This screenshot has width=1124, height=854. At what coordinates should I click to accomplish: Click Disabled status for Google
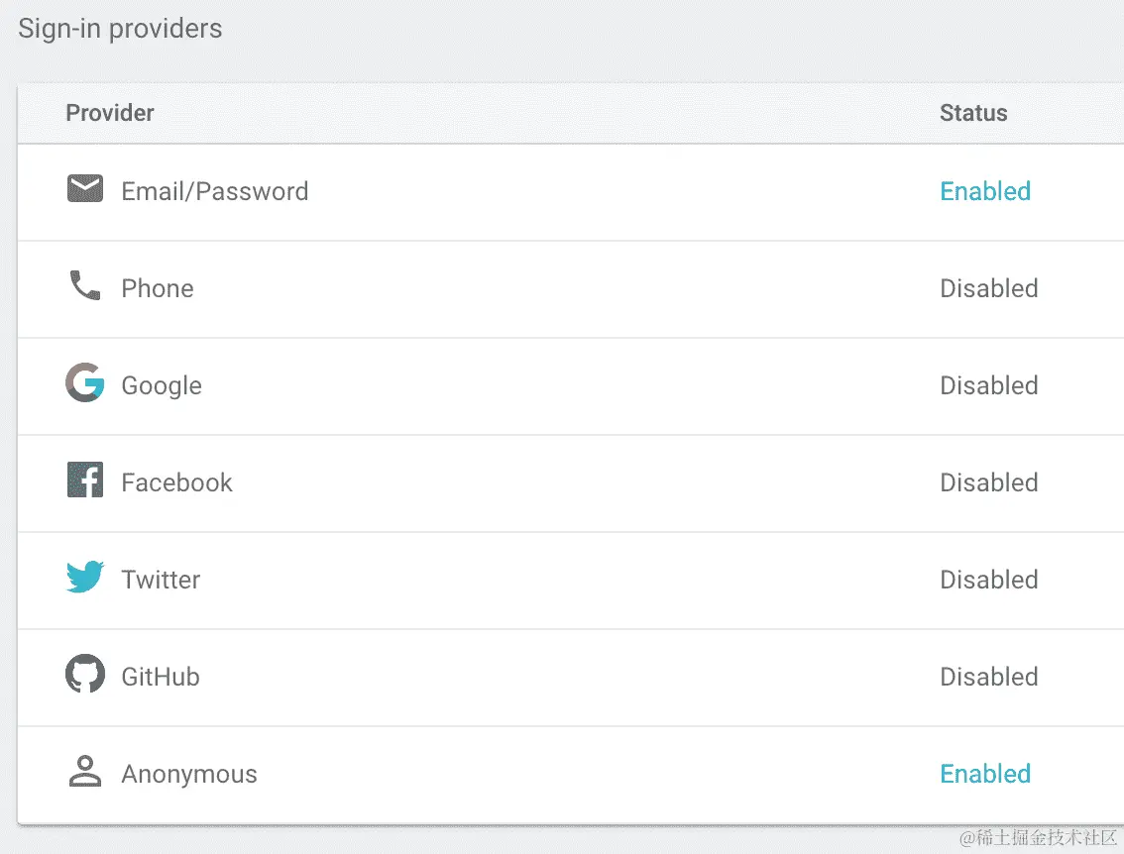tap(988, 385)
